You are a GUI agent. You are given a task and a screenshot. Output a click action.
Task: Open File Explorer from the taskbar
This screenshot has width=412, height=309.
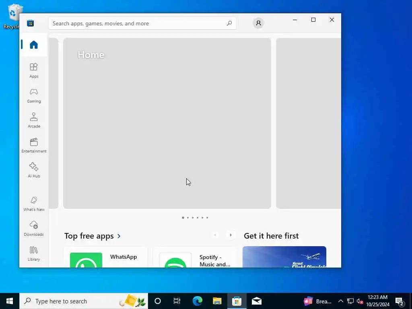pyautogui.click(x=217, y=301)
